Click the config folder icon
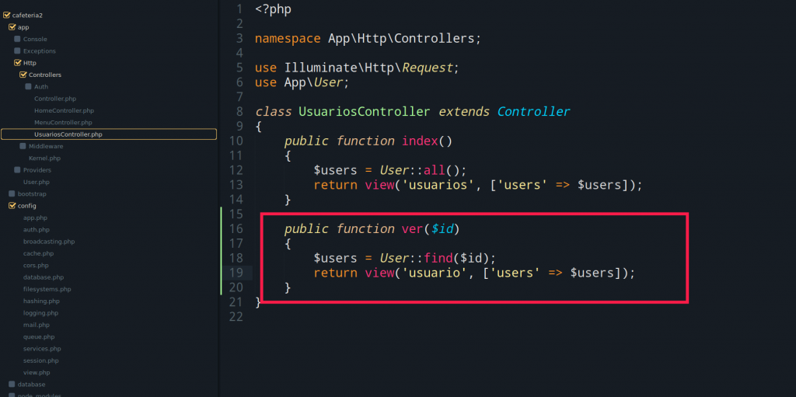This screenshot has width=796, height=397. [x=12, y=206]
